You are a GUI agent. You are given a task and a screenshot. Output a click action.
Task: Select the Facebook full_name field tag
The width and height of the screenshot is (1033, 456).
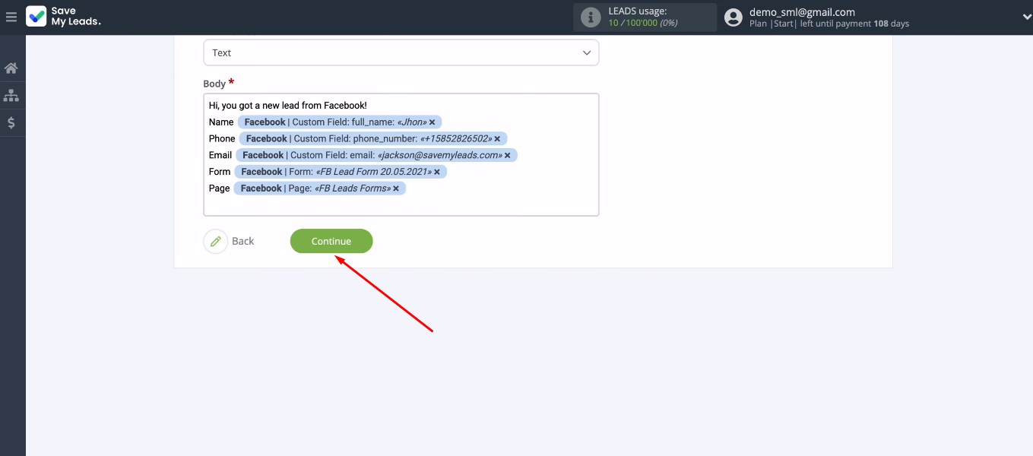340,122
